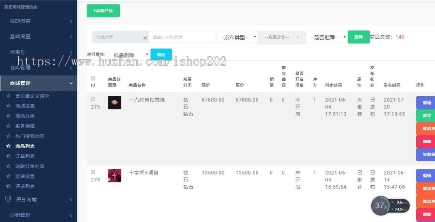Click the star icon beside 商城设置
Viewport: 435px width, 222px height.
(8, 106)
